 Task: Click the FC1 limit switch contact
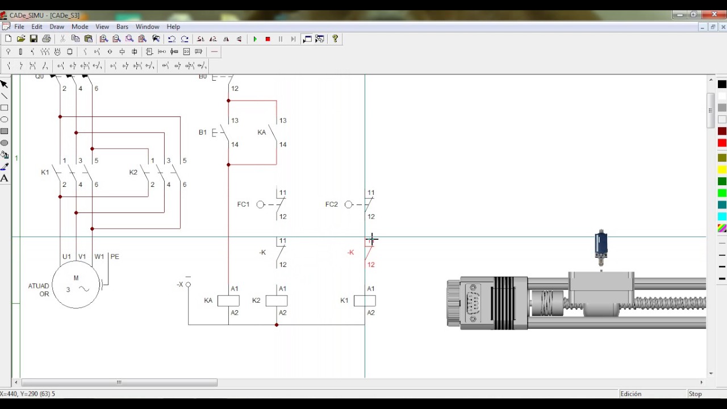(x=271, y=204)
